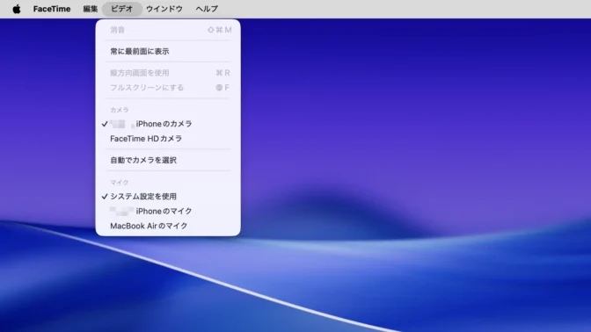Screen dimensions: 591x332
Task: Choose 常に最前面に表示 from the menu
Action: (168, 51)
